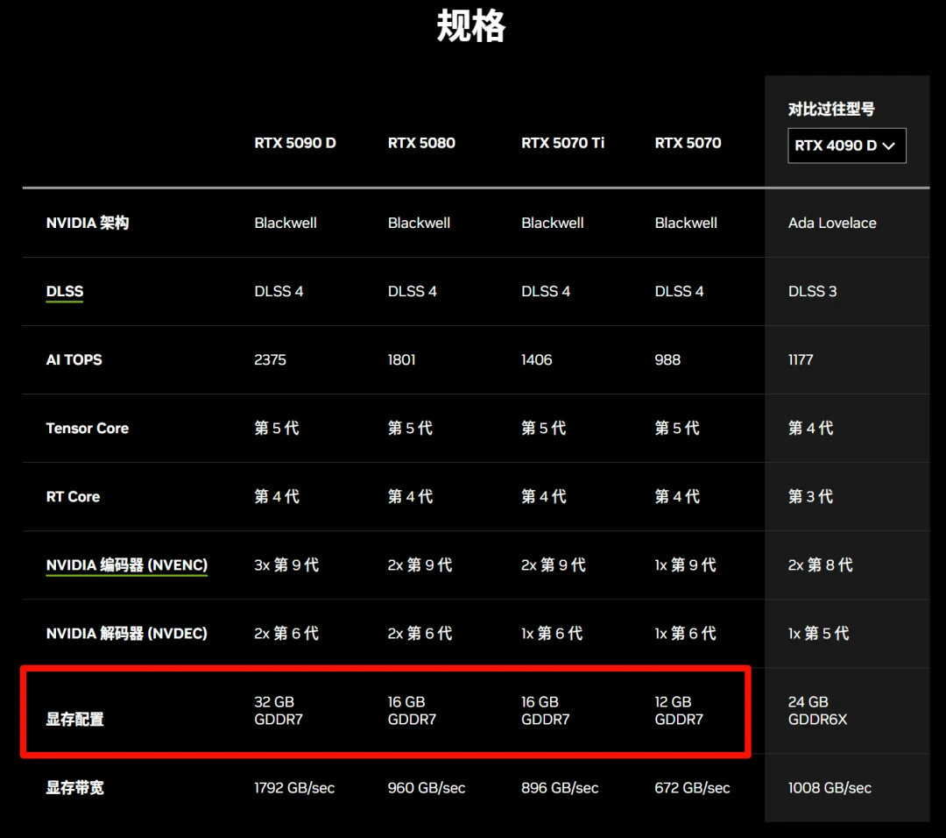Select the NVIDIA 架构 row label
Screen dimensions: 946x838
point(88,223)
